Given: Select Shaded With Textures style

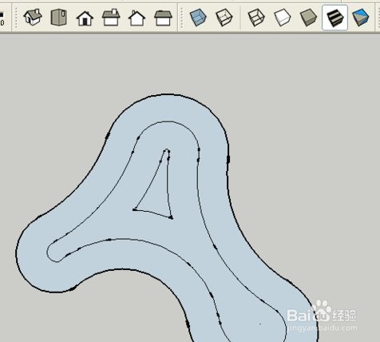Looking at the screenshot, I should click(x=334, y=18).
